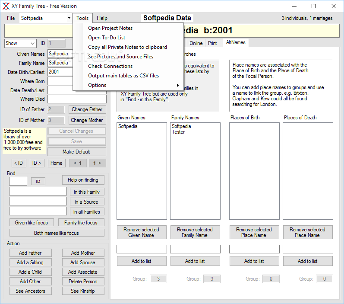This screenshot has width=344, height=304.
Task: Select Copy all Private Notes to clipboard
Action: [127, 47]
